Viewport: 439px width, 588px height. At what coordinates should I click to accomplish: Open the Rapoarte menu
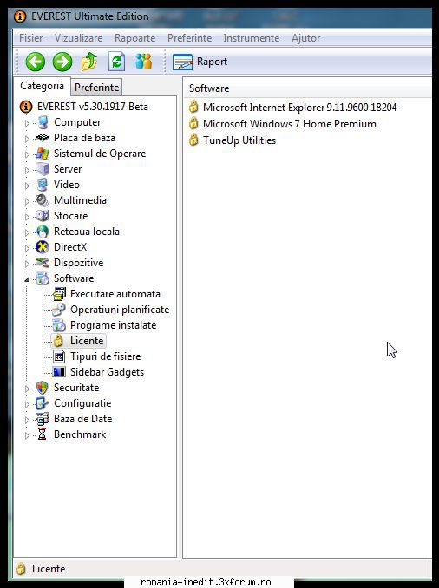pos(135,38)
